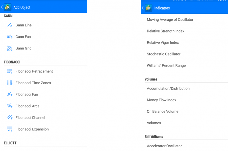Pick the Fibonacci Fan icon
The width and height of the screenshot is (228, 151).
(10, 94)
